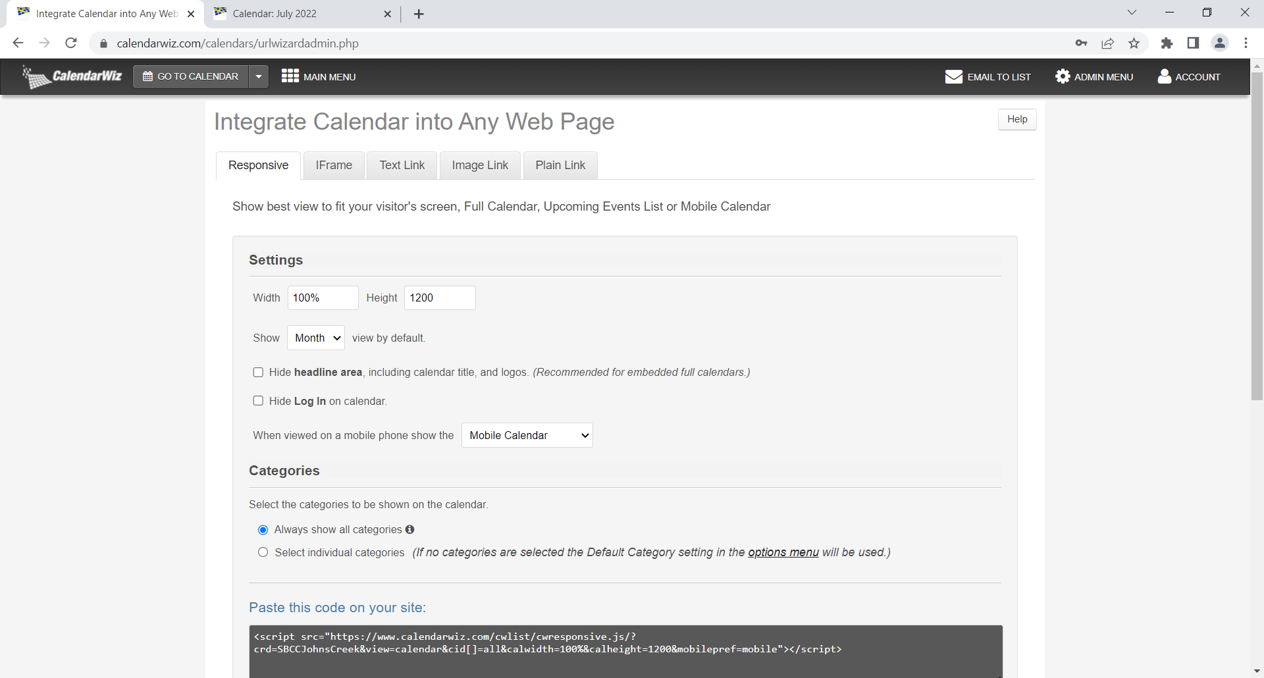The image size is (1264, 678).
Task: Open Admin Menu gear icon
Action: (x=1062, y=76)
